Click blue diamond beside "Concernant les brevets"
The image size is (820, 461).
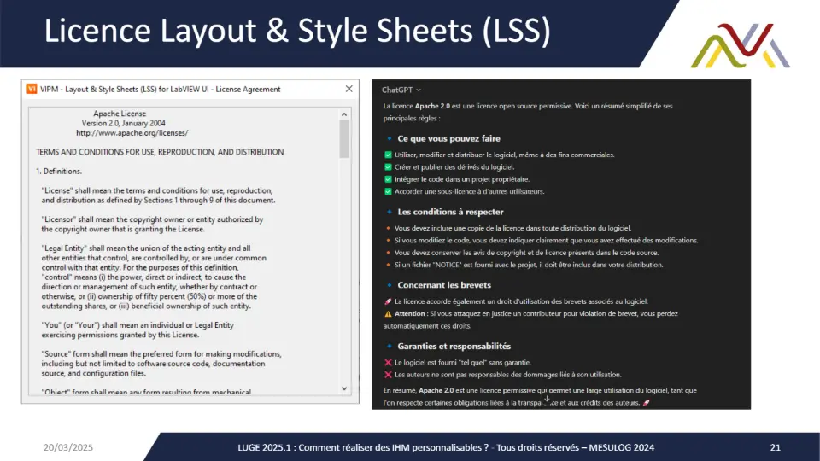coord(389,285)
